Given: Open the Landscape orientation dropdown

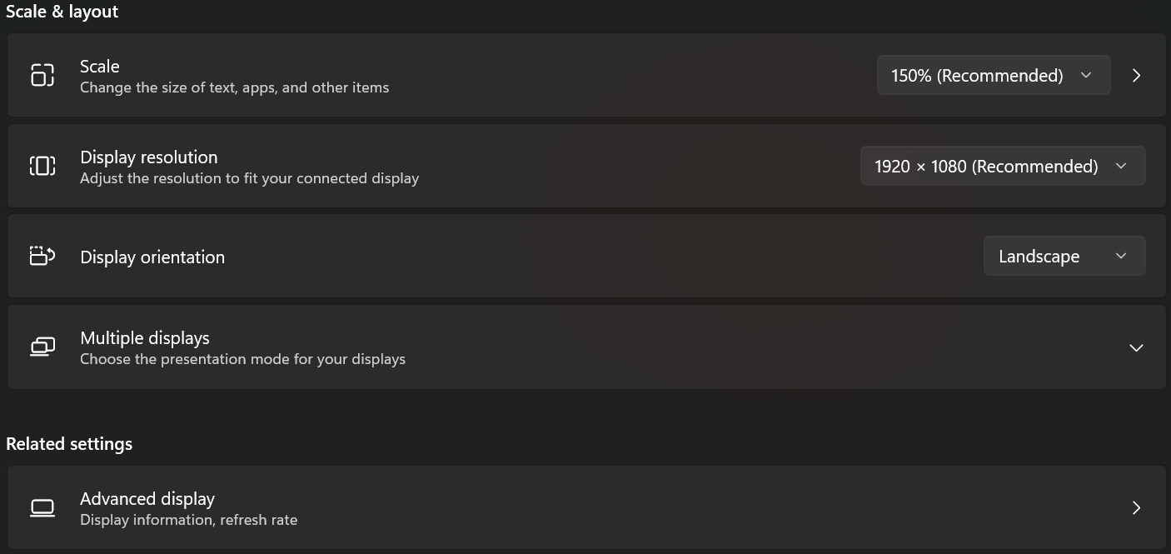Looking at the screenshot, I should tap(1064, 256).
